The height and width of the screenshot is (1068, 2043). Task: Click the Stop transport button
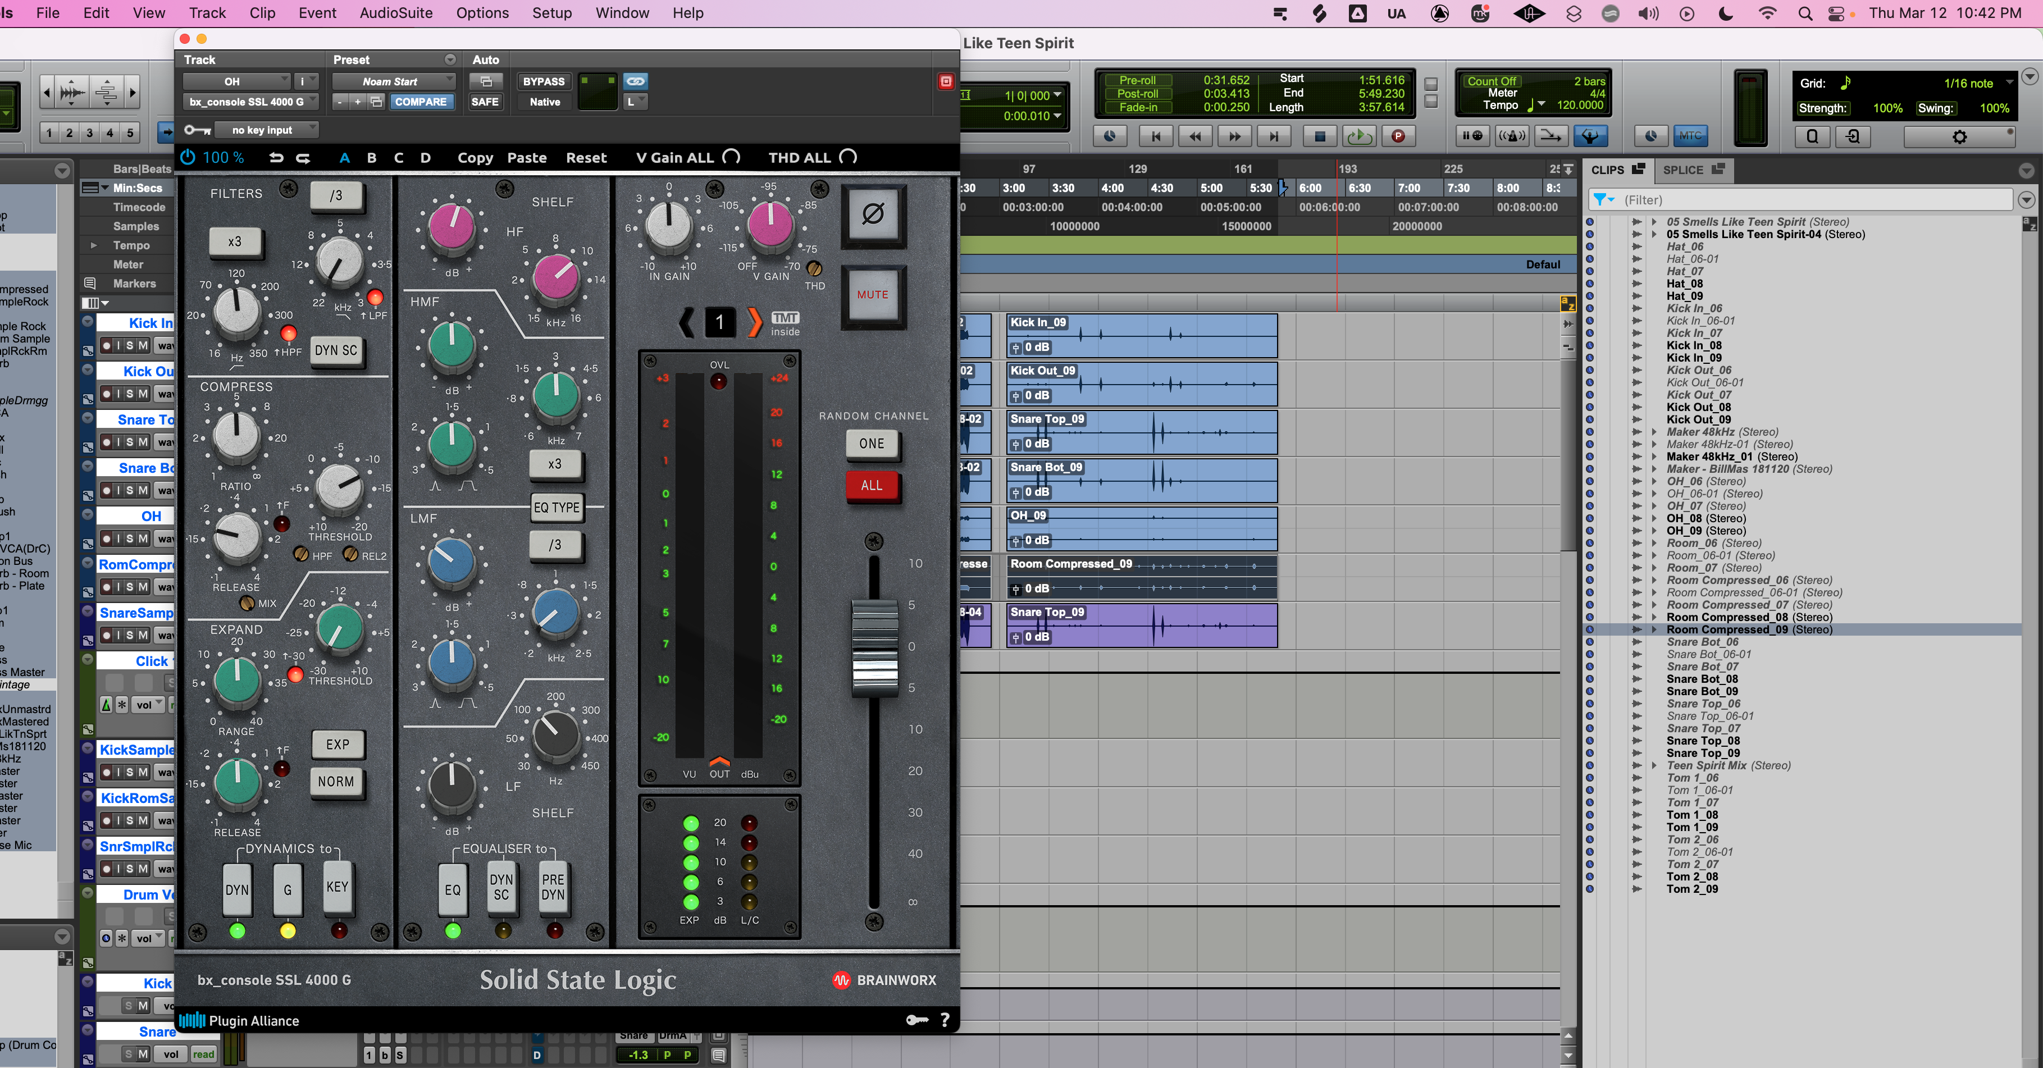(1320, 136)
